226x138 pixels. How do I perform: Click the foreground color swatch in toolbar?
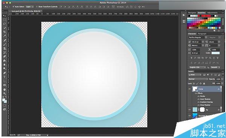pyautogui.click(x=4, y=100)
